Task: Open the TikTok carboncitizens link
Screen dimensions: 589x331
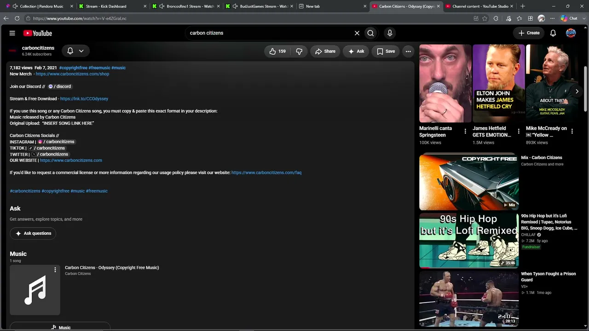Action: pyautogui.click(x=47, y=148)
